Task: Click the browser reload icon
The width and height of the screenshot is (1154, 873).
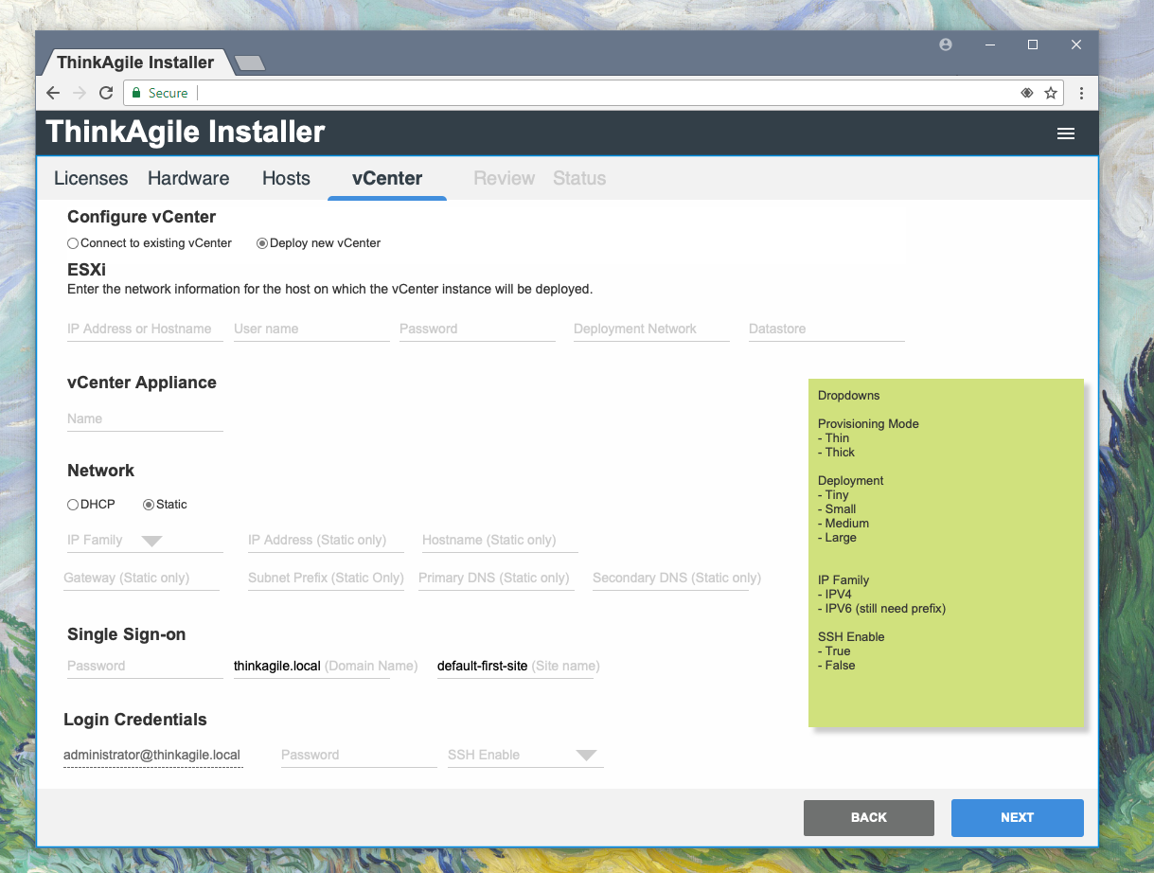Action: click(106, 93)
